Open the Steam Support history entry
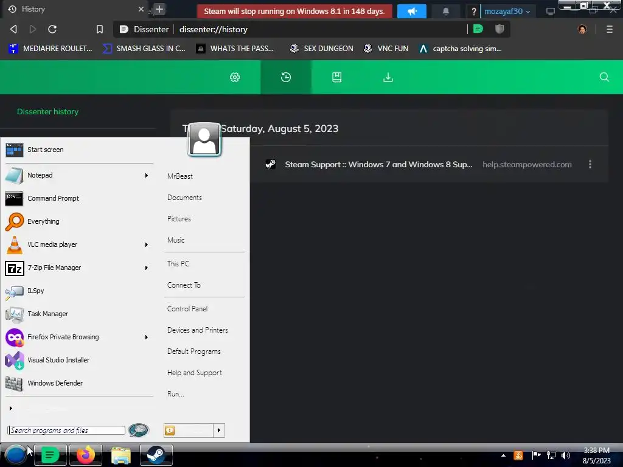Screen dimensions: 623x467 pyautogui.click(x=378, y=164)
